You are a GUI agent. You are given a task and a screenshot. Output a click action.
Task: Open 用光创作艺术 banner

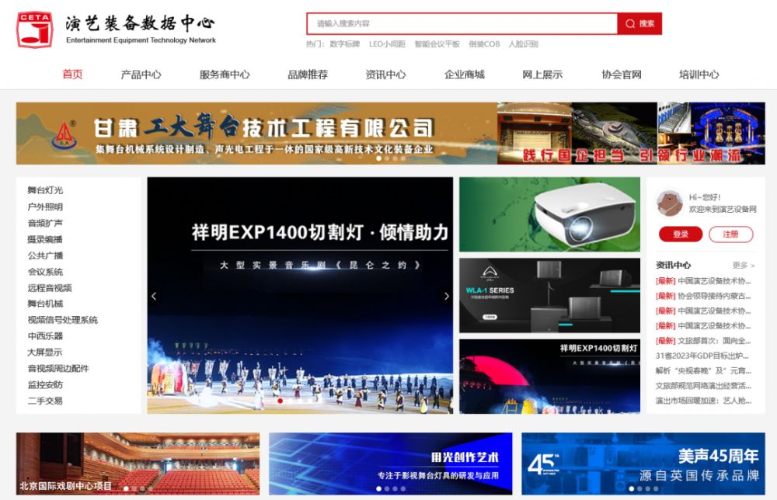pyautogui.click(x=391, y=464)
